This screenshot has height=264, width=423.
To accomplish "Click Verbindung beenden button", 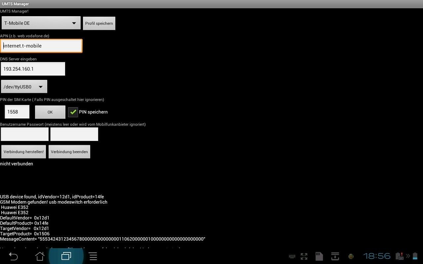I will coord(69,152).
